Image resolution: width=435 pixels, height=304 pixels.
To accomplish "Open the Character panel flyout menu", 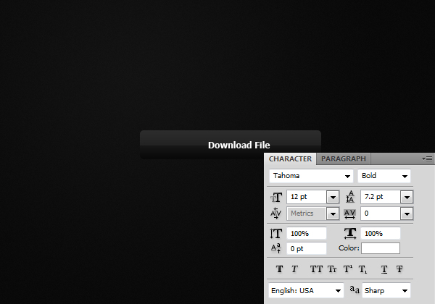I will point(427,159).
